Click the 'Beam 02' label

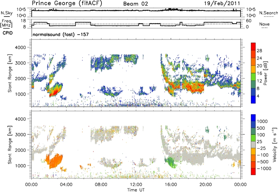pos(136,4)
